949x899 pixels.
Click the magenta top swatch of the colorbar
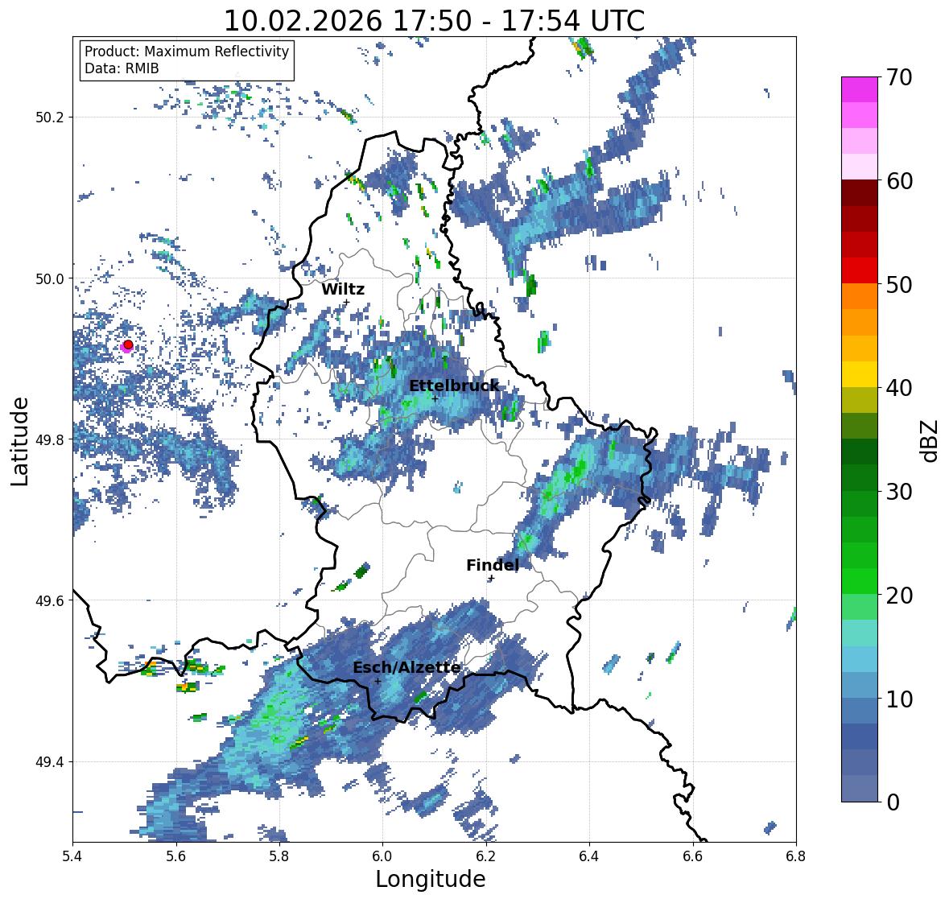pos(860,89)
